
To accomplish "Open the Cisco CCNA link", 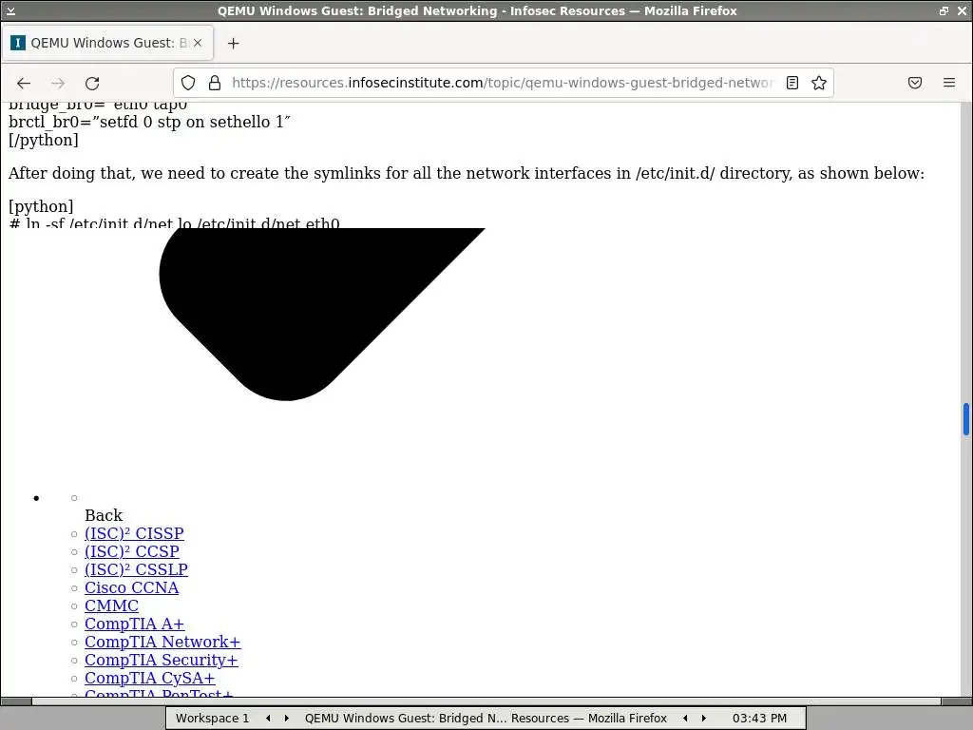I will 131,587.
